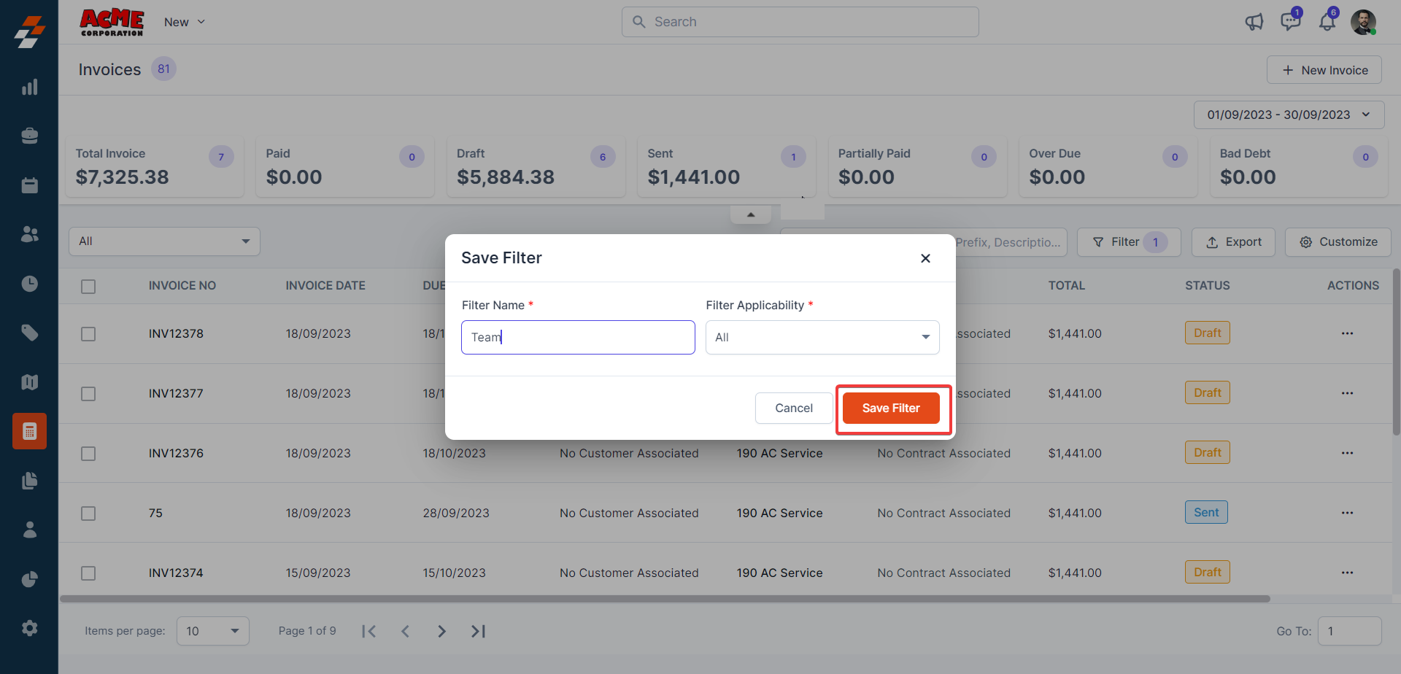Screen dimensions: 1401x674
Task: Open the dashboard bar chart sidebar icon
Action: (29, 88)
